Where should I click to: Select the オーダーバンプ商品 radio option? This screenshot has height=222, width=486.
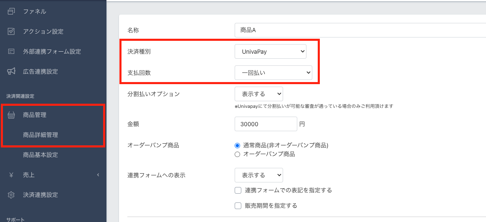238,154
